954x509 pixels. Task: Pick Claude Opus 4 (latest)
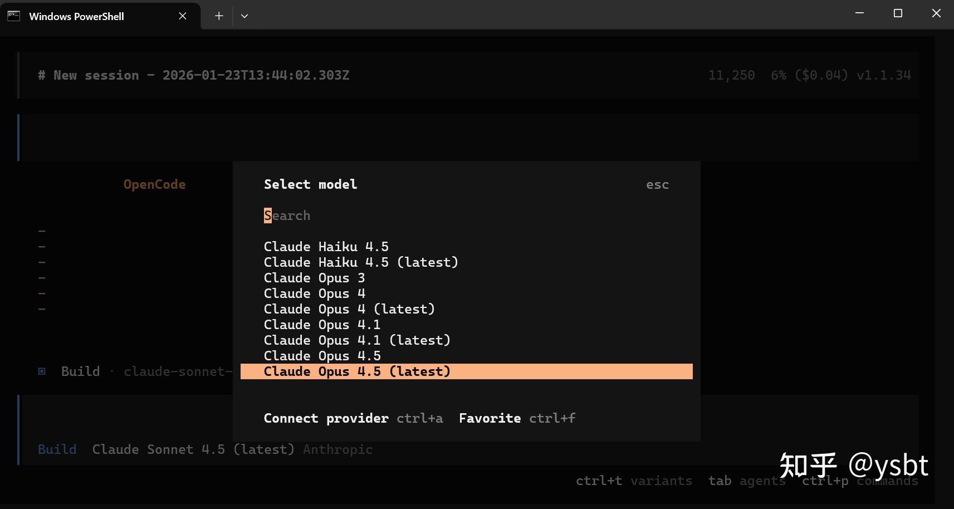pos(466,309)
